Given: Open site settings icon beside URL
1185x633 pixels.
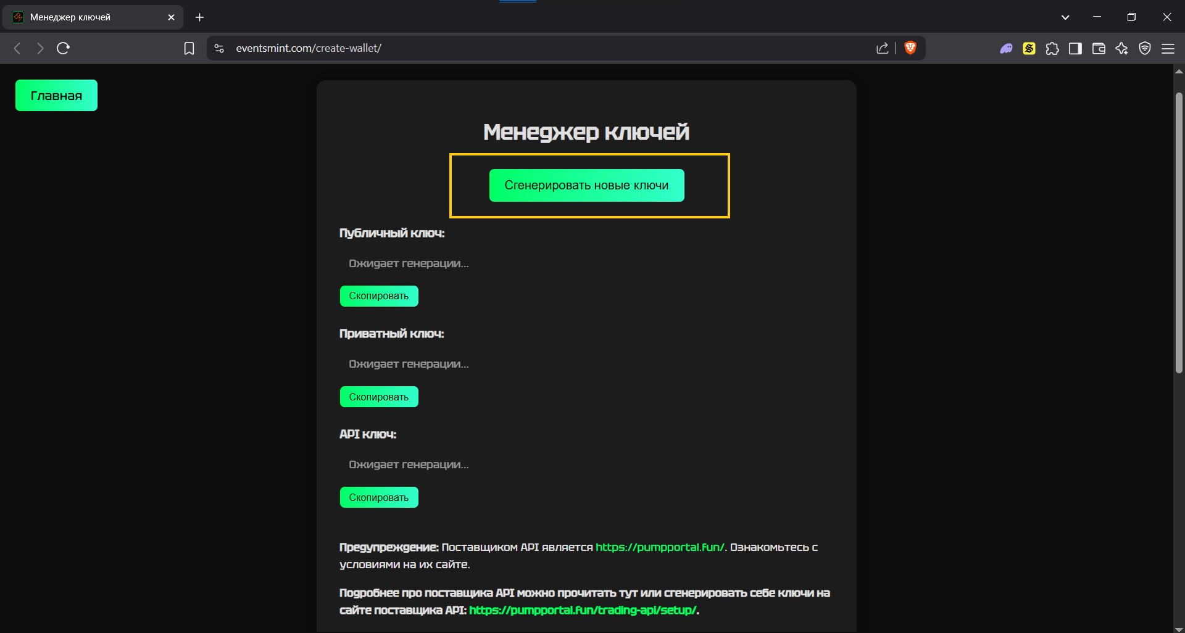Looking at the screenshot, I should (219, 48).
